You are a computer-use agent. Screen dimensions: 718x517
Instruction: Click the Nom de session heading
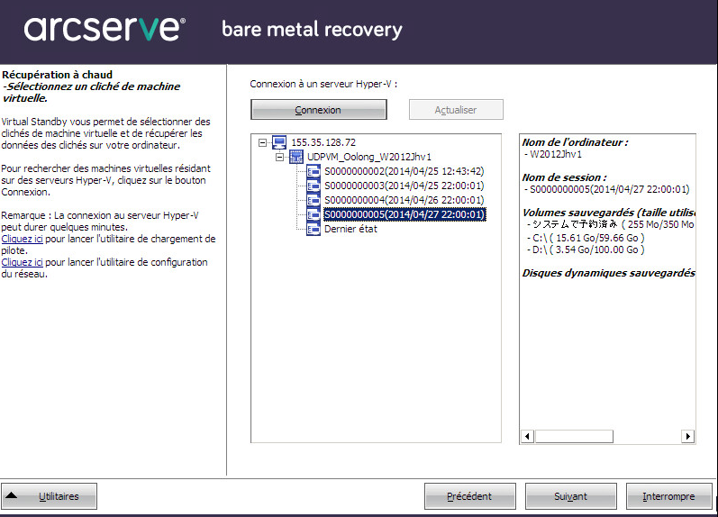[x=564, y=177]
